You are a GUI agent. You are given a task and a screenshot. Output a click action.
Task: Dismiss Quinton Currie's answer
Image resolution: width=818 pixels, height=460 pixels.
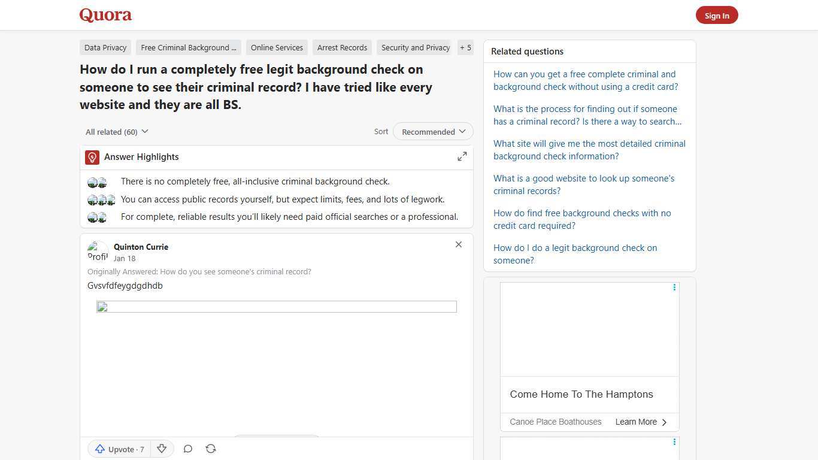458,244
